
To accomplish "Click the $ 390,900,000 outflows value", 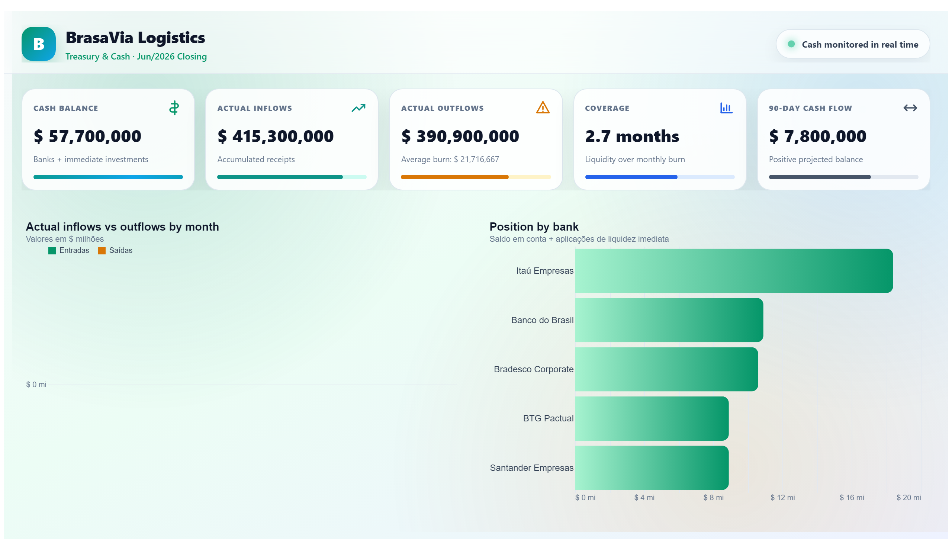I will (460, 136).
